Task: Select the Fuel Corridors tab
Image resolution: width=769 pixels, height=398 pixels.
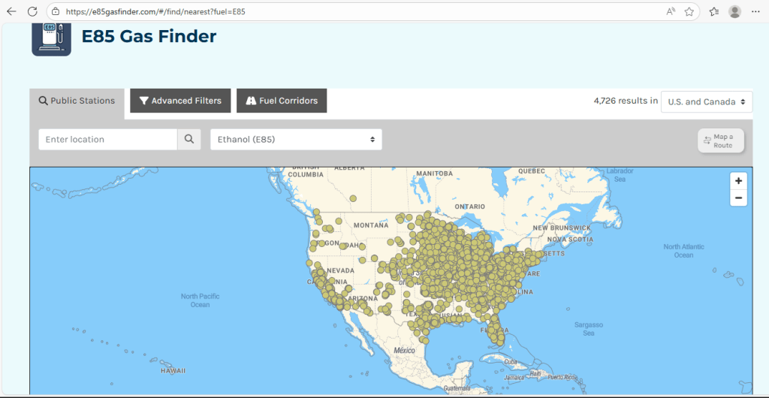Action: (x=282, y=101)
